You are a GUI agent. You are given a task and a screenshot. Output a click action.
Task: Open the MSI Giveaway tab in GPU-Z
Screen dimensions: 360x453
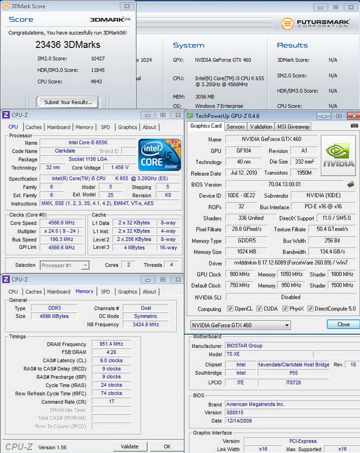[293, 126]
